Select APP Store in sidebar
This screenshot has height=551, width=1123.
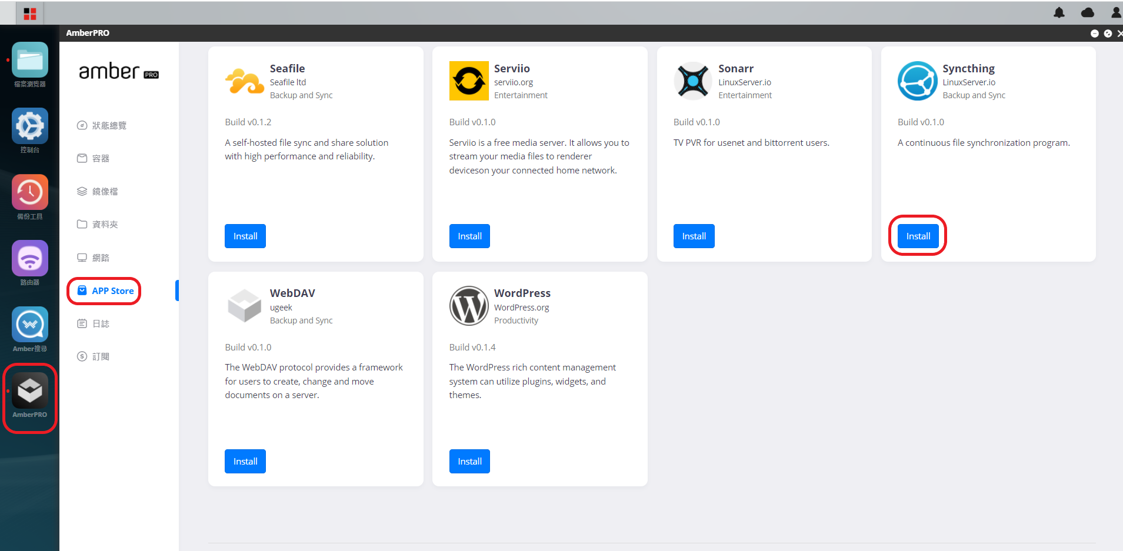pos(106,290)
